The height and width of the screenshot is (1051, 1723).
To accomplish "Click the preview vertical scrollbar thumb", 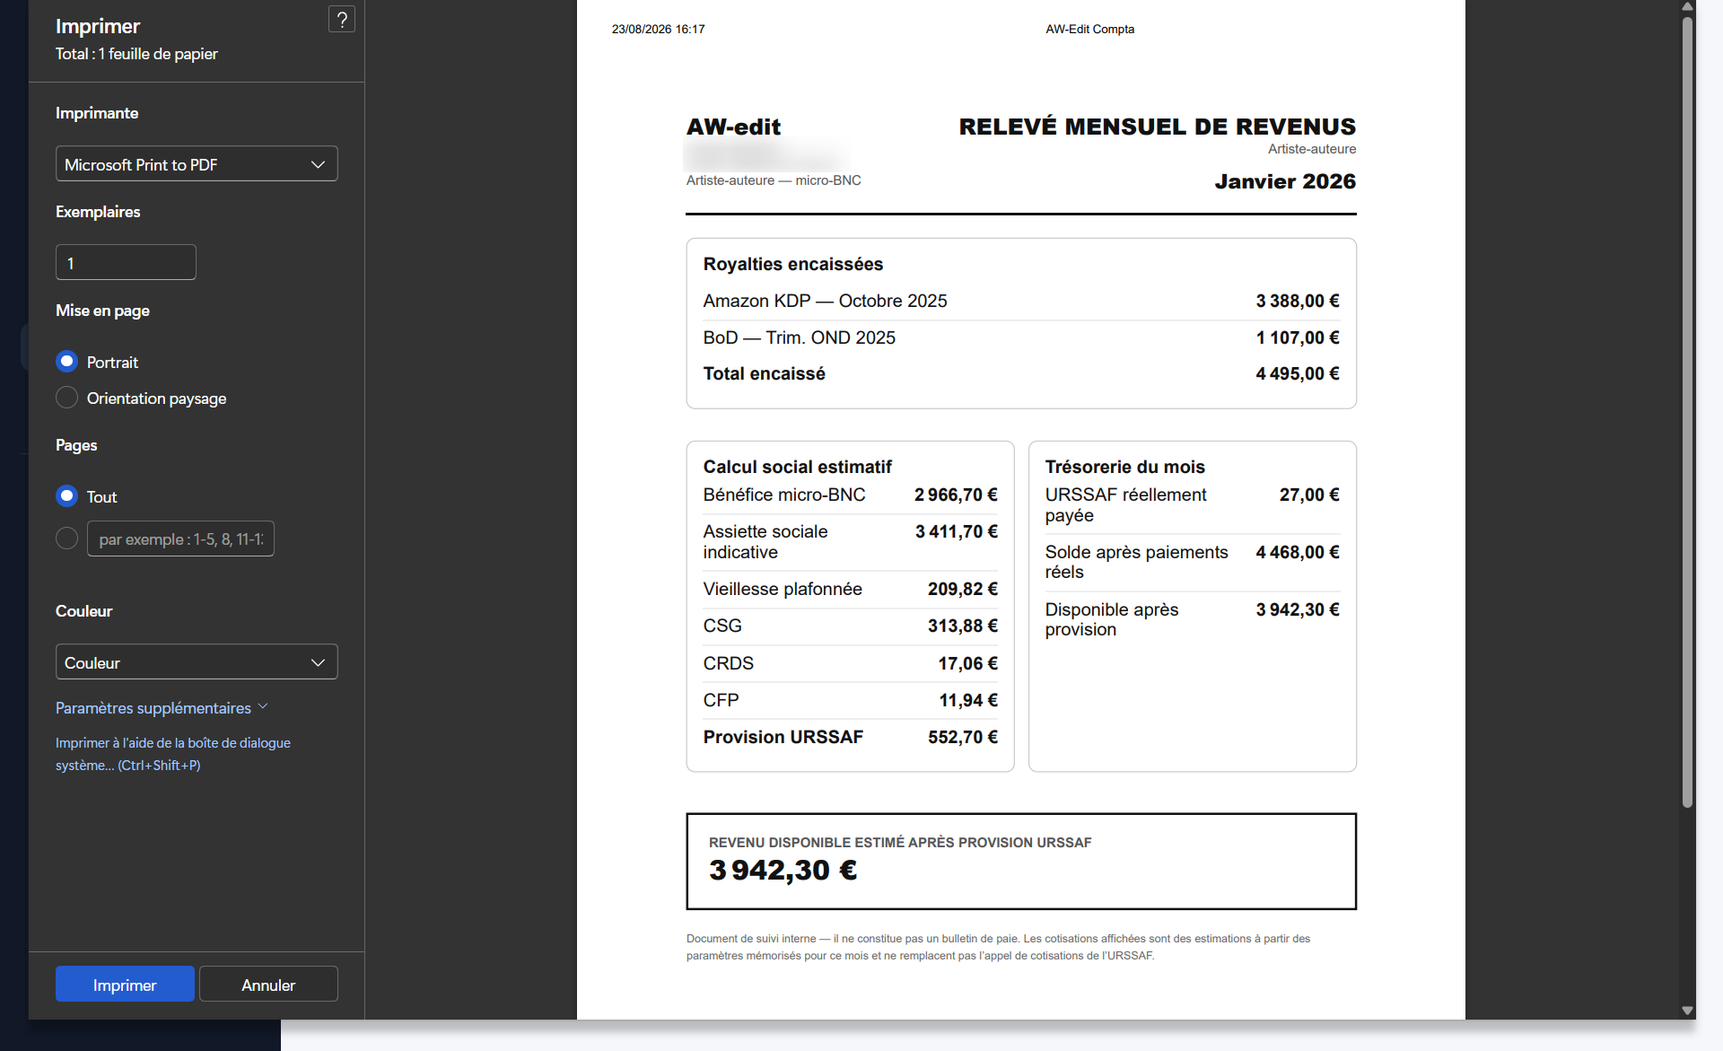I will (1688, 411).
